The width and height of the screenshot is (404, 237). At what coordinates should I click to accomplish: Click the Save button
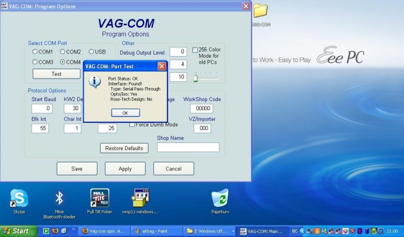click(x=77, y=169)
